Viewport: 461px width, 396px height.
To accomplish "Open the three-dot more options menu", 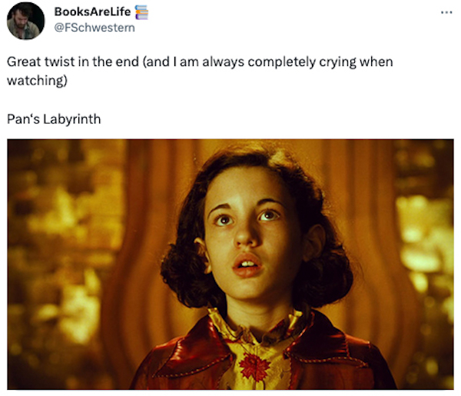I will [446, 12].
